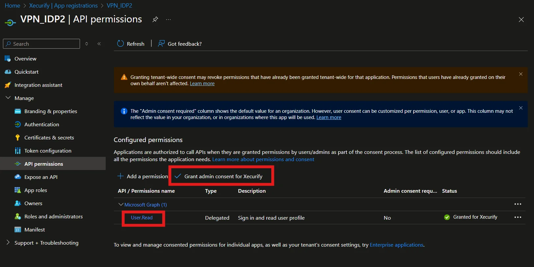Click Grant admin consent for Xecurify
This screenshot has width=534, height=267.
[x=219, y=176]
